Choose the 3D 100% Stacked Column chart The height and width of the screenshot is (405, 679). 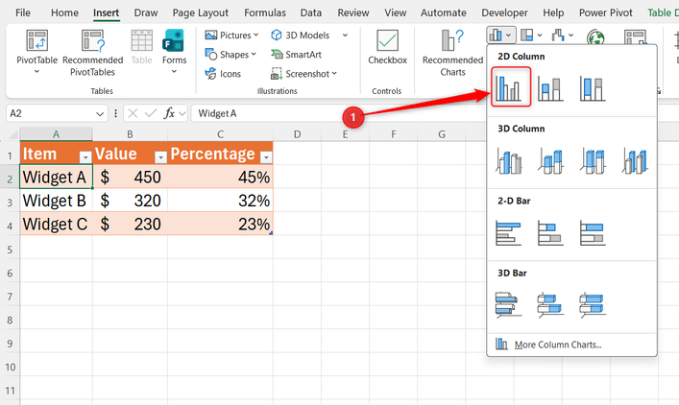[593, 160]
